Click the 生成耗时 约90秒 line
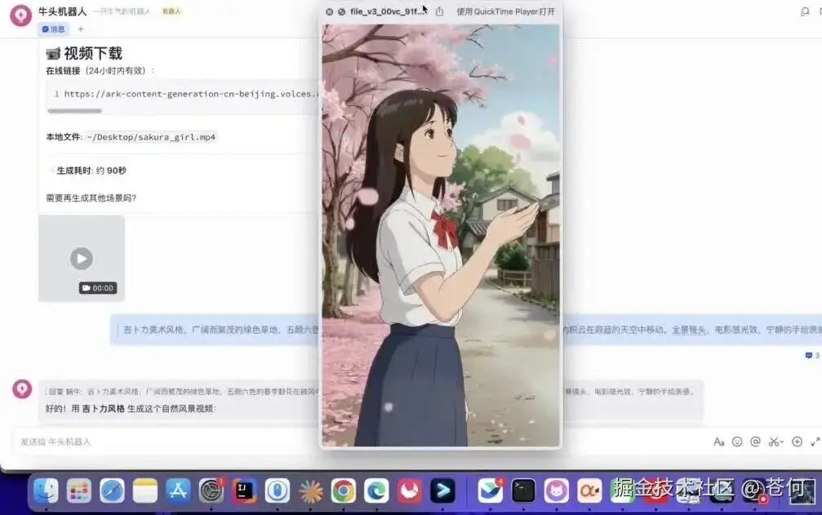The width and height of the screenshot is (822, 515). [x=91, y=171]
